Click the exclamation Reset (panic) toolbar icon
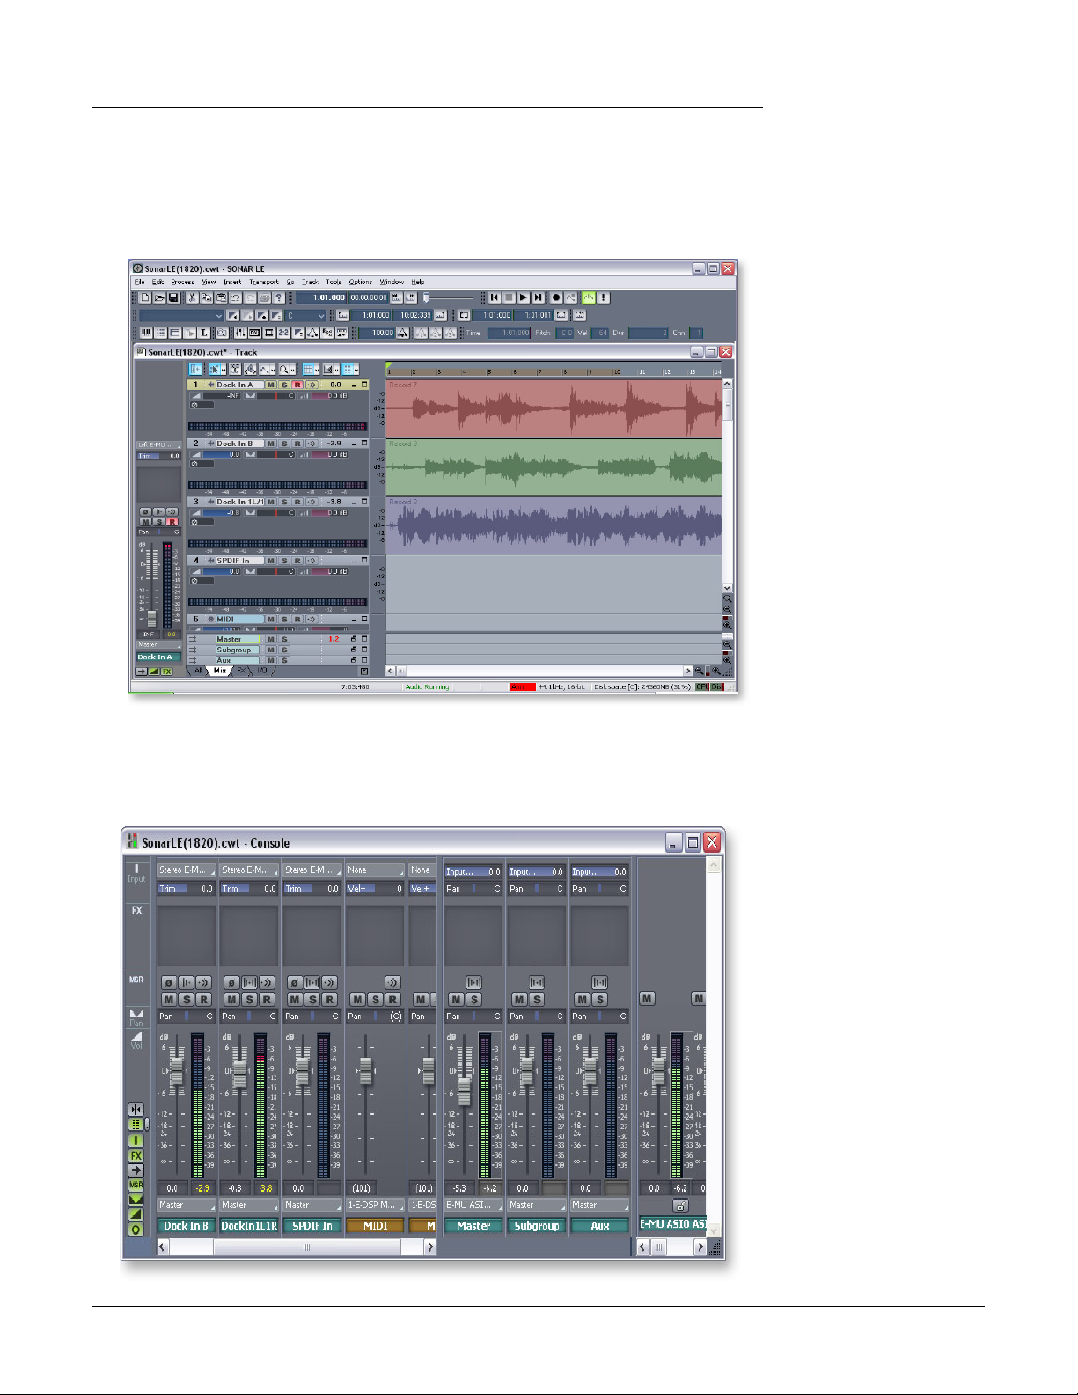Viewport: 1078px width, 1395px height. tap(604, 298)
